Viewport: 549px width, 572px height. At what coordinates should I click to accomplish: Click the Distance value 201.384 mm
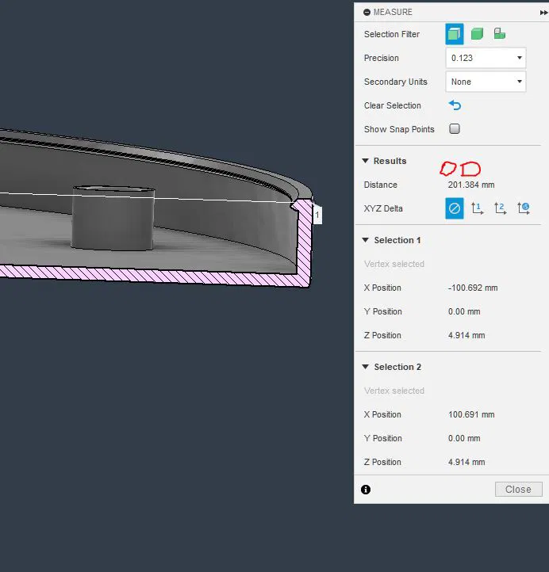(x=471, y=185)
